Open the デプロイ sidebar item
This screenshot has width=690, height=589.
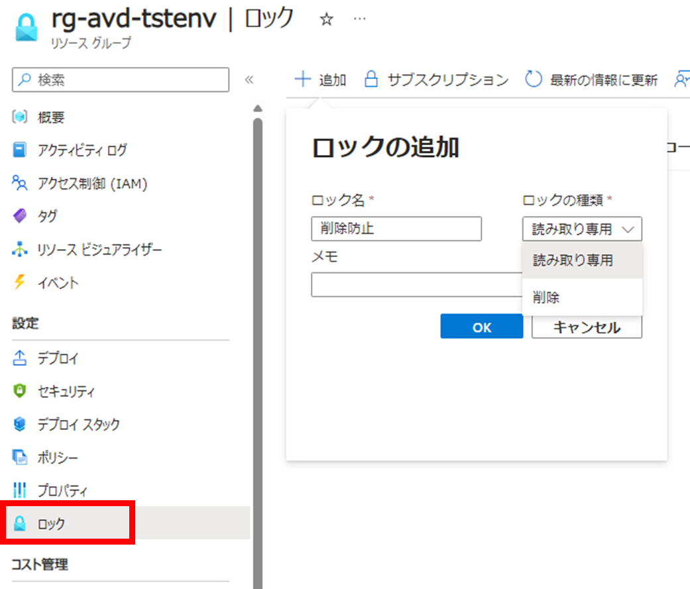(x=58, y=358)
